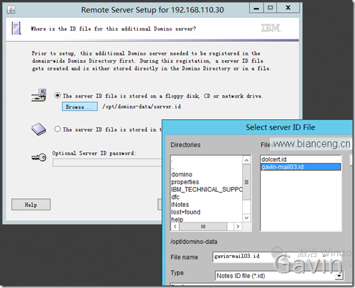Viewport: 355px width, 288px height.
Task: Close the Remote Server Setup window
Action: pos(288,8)
